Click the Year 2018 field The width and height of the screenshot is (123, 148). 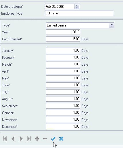(x=63, y=32)
